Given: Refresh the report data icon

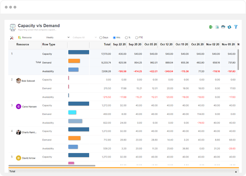Looking at the screenshot, I should (x=229, y=27).
